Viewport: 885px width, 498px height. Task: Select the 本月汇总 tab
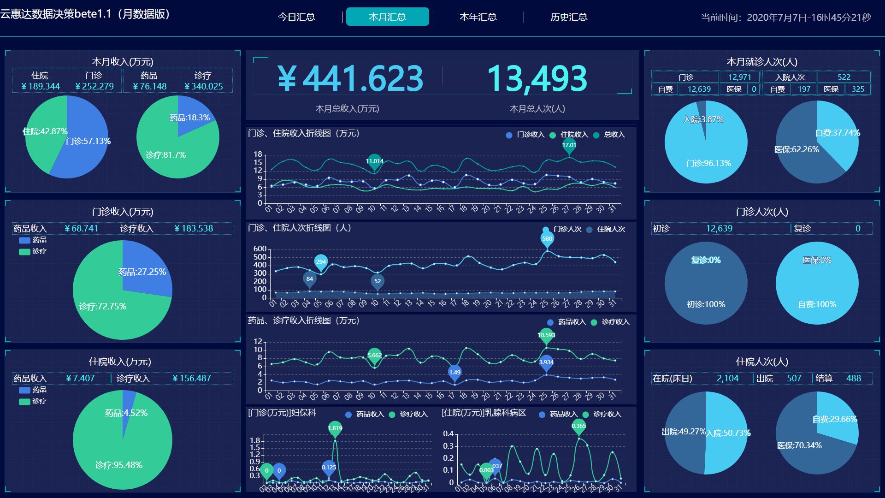click(x=387, y=17)
